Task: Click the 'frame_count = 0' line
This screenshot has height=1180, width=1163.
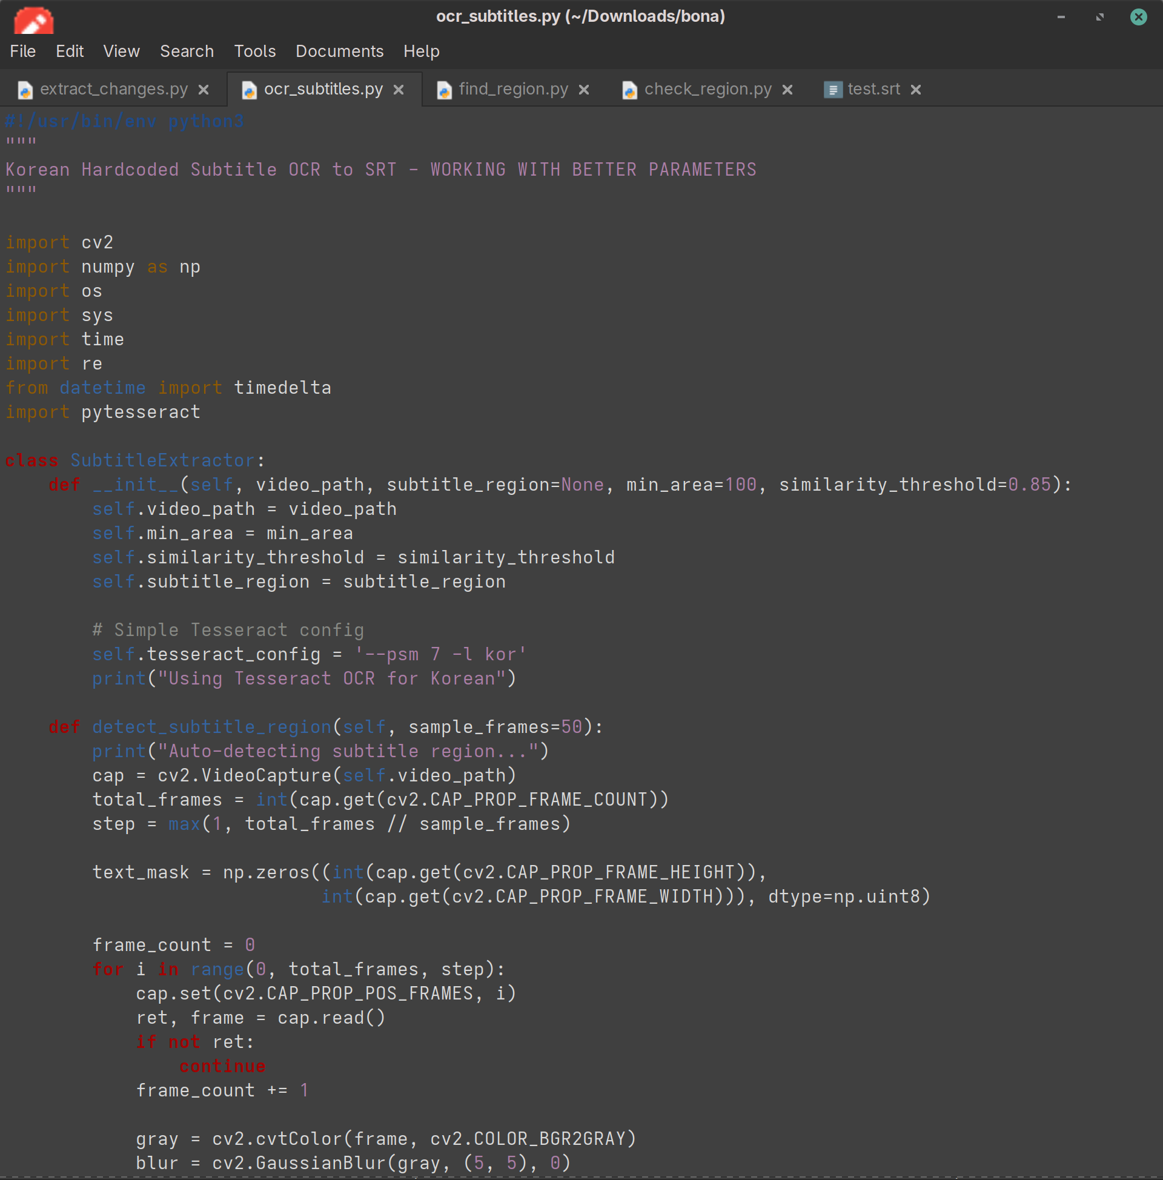Action: pos(173,945)
